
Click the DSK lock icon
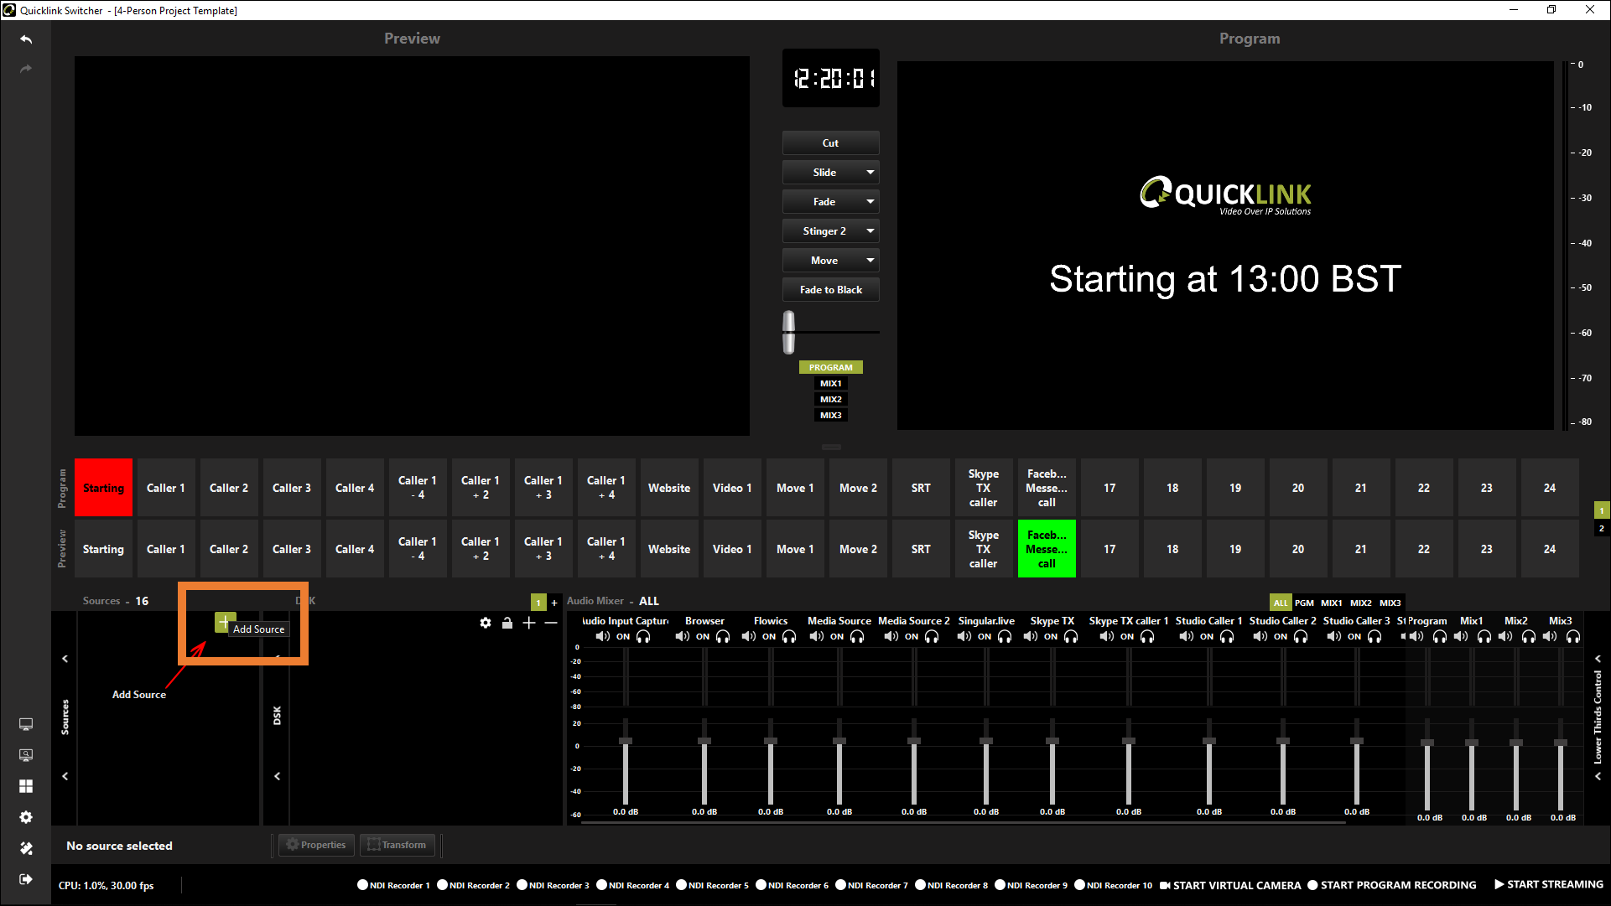(x=507, y=623)
